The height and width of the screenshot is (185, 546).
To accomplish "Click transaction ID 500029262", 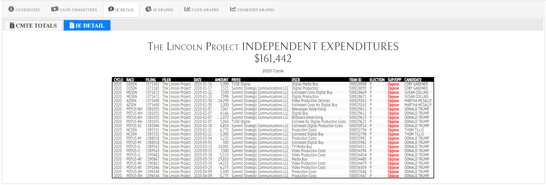I will [x=358, y=101].
